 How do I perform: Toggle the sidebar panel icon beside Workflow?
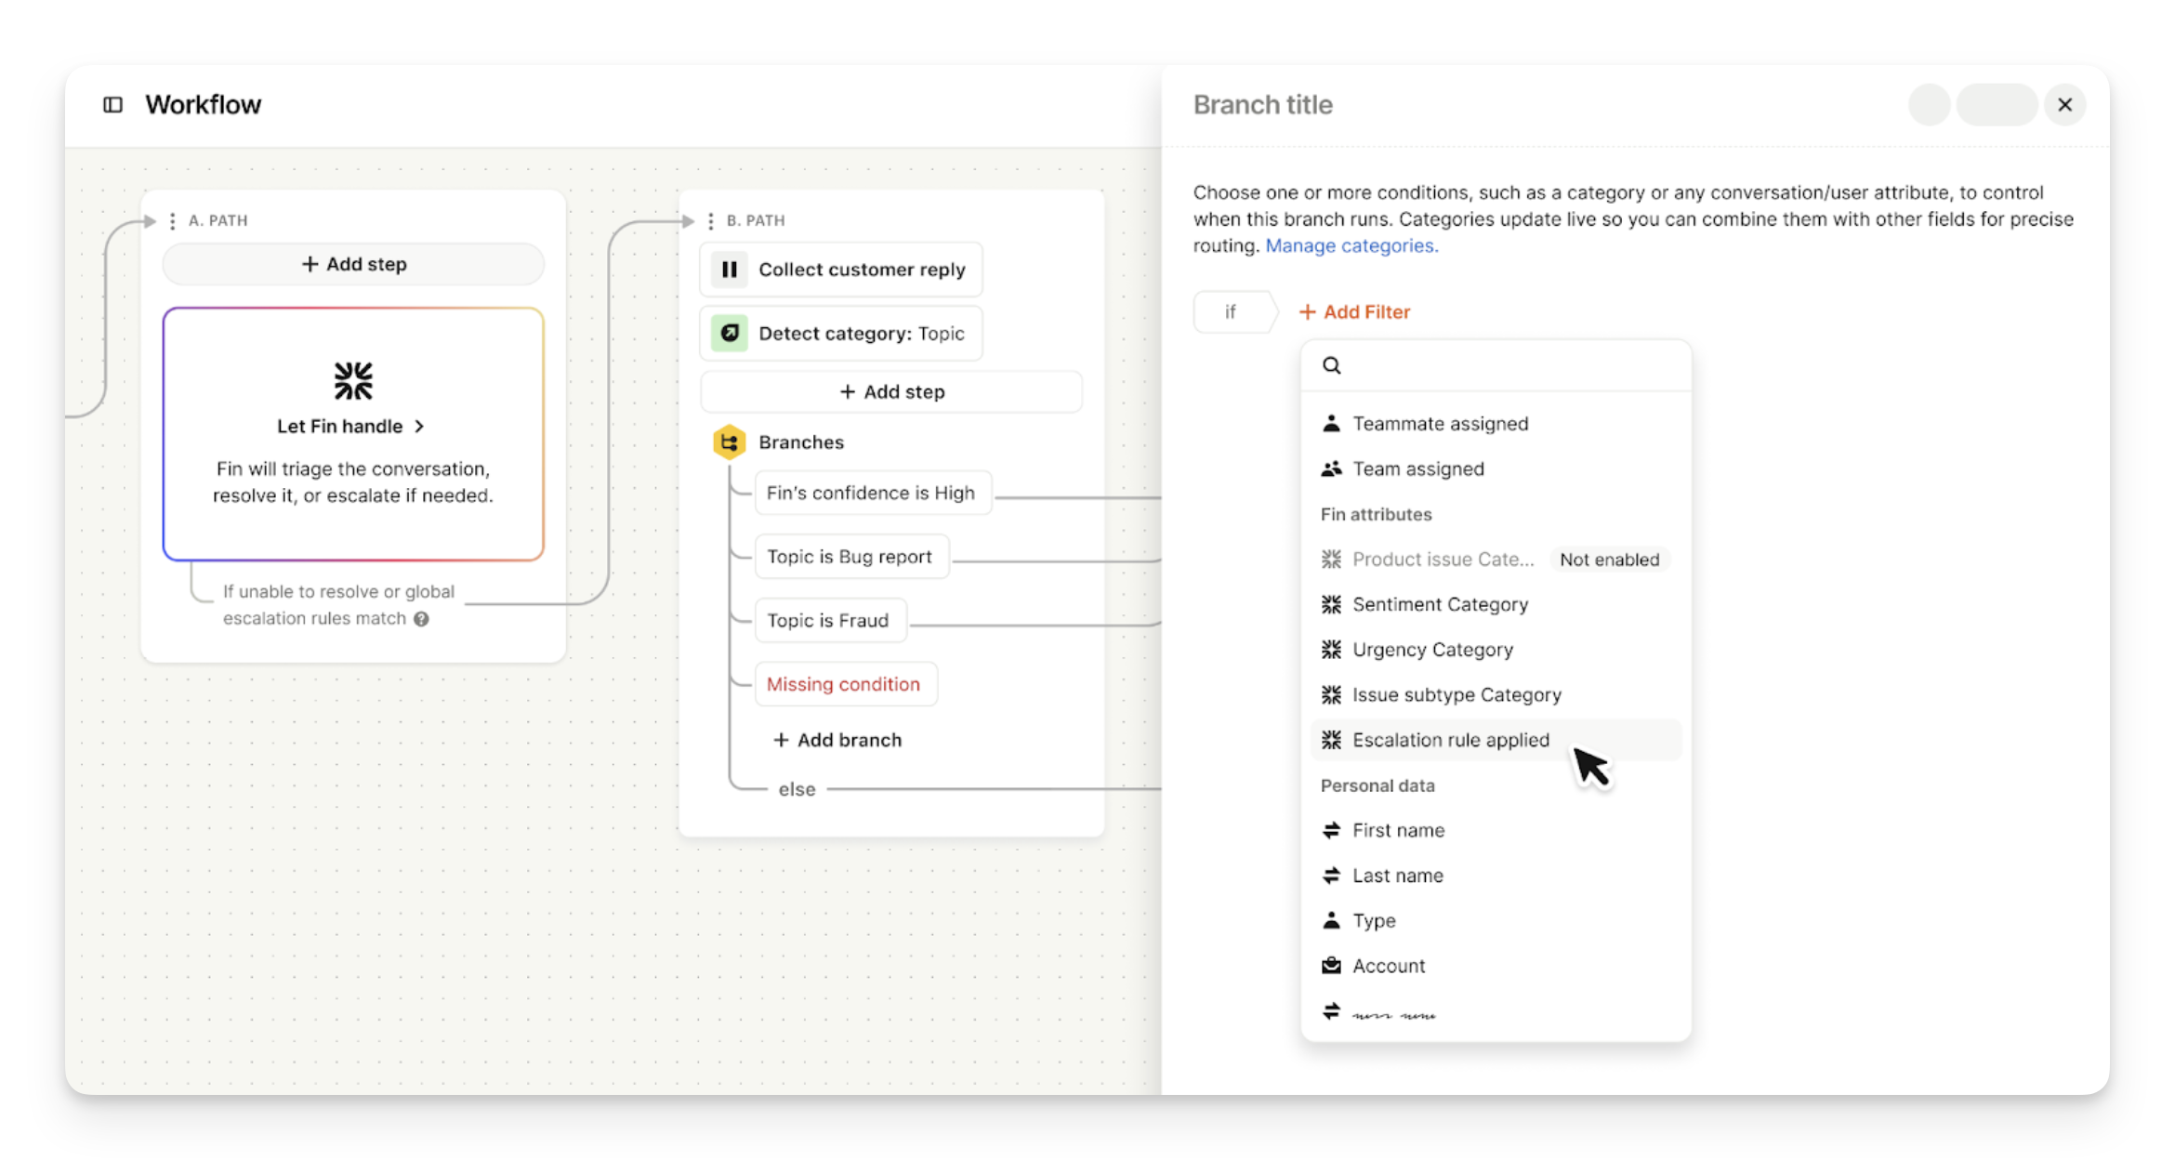pos(112,105)
